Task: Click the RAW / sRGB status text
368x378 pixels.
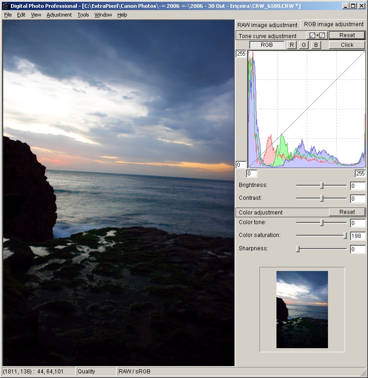Action: pos(134,372)
